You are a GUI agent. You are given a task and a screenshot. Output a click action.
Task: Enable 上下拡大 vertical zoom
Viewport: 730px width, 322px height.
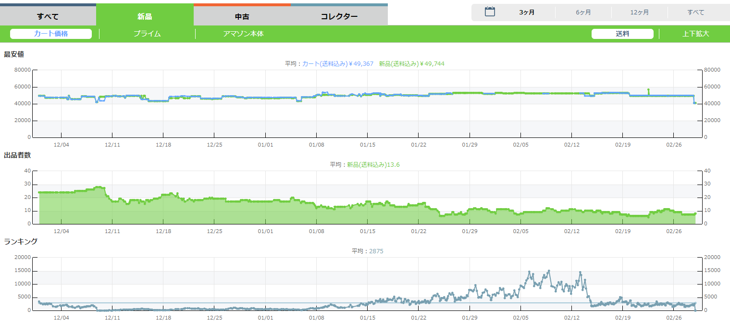click(x=695, y=34)
